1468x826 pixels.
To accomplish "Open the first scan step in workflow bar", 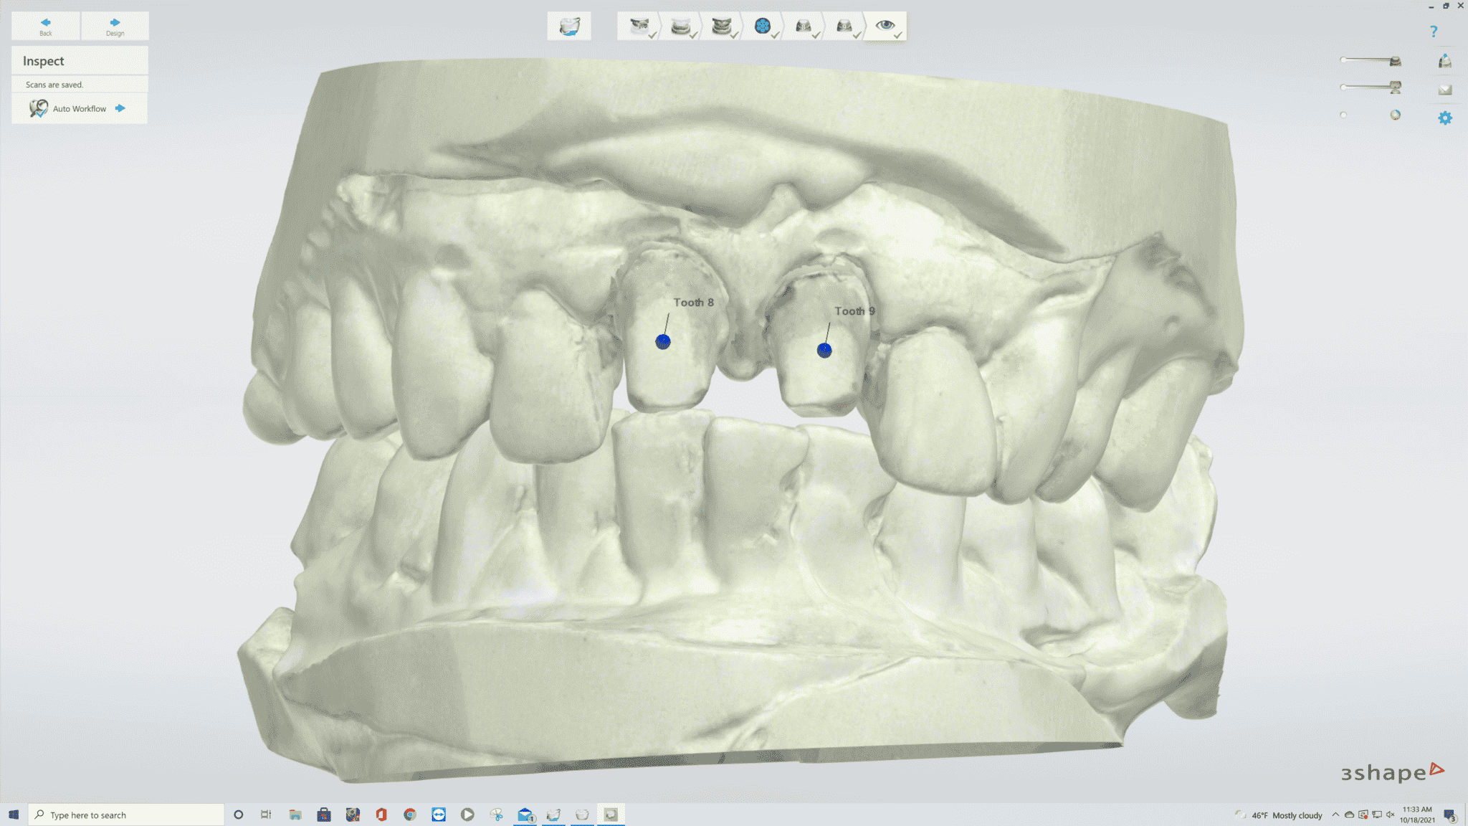I will point(639,27).
